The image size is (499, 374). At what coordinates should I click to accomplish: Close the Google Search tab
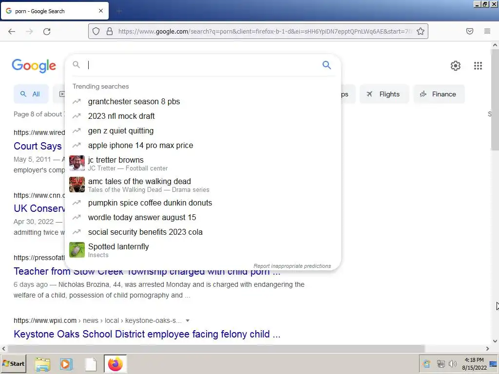click(101, 11)
